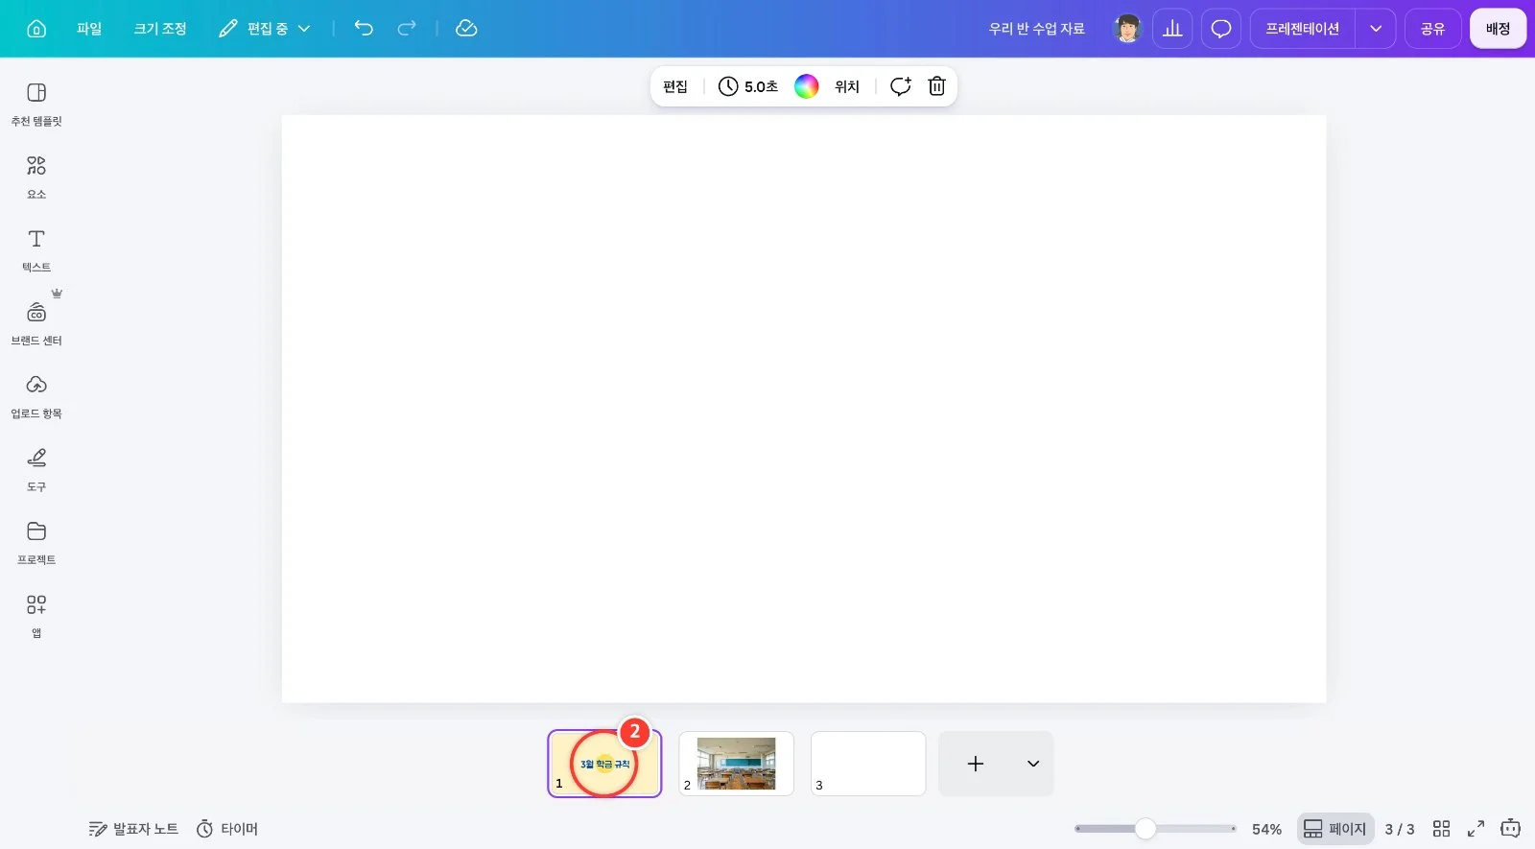Open the 타이머 timer
Screen dimensions: 1535x849
[x=227, y=829]
